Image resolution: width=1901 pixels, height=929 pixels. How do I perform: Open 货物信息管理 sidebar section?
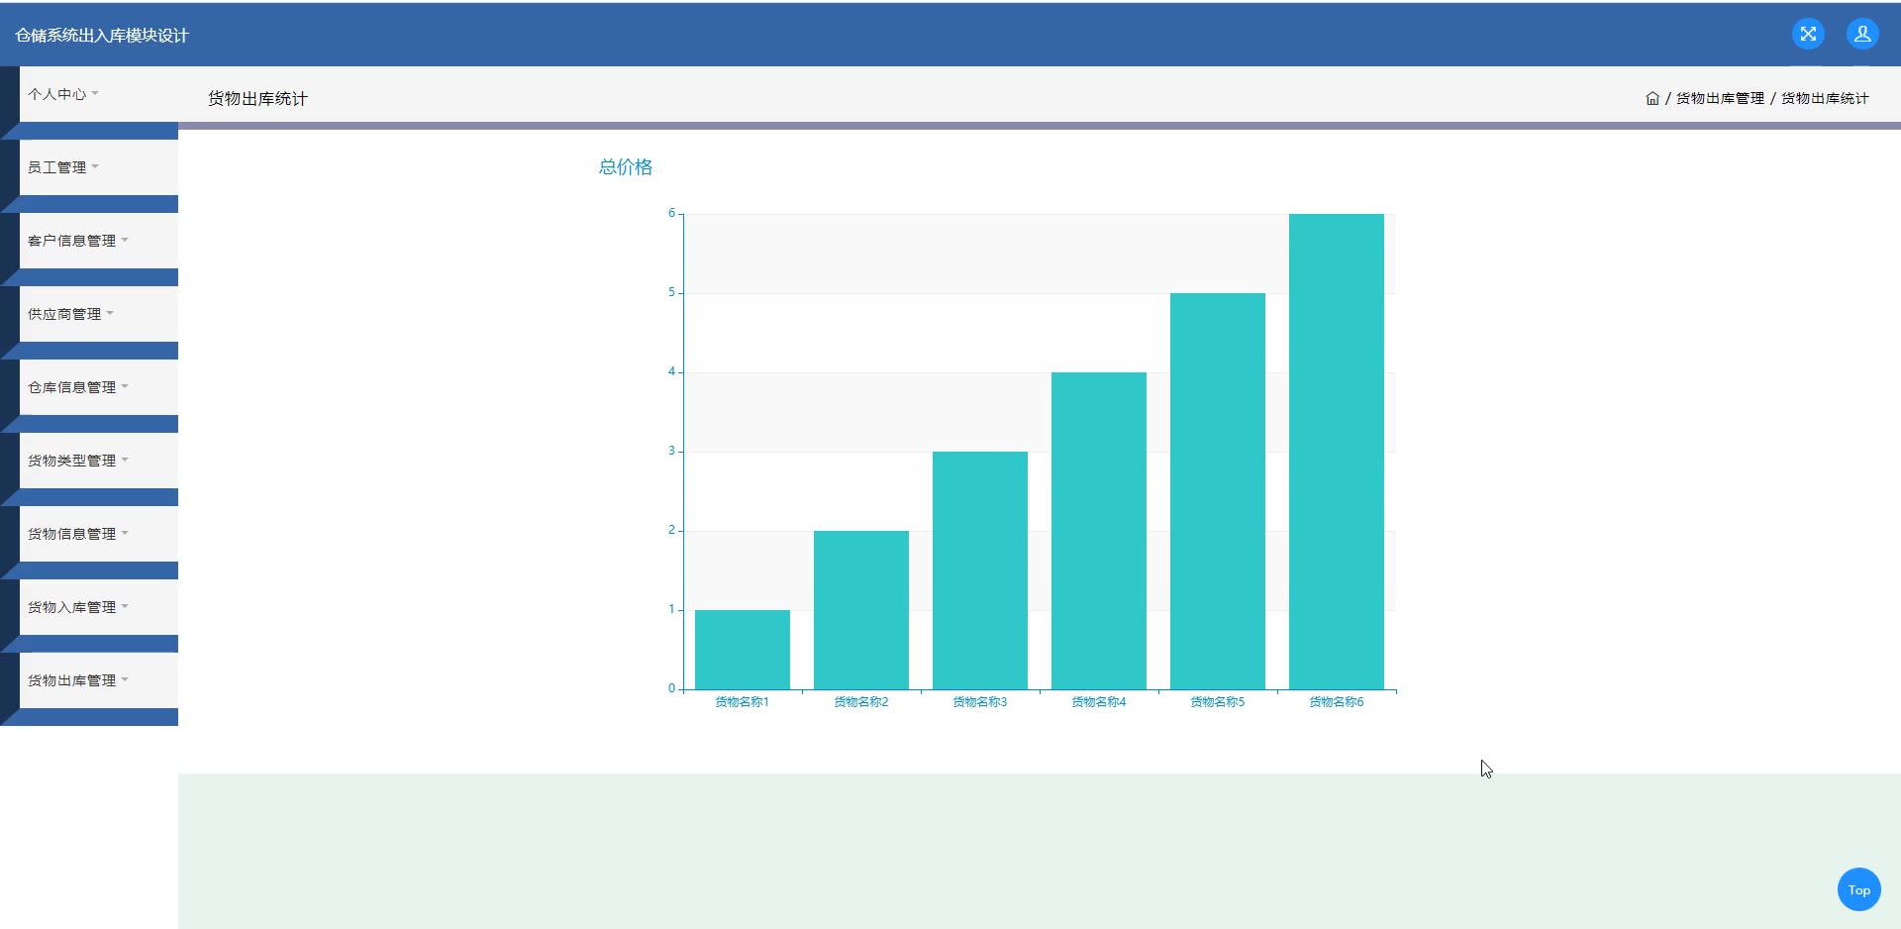tap(77, 534)
